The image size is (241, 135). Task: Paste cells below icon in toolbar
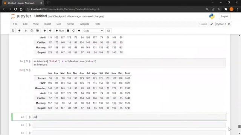[x=38, y=31]
